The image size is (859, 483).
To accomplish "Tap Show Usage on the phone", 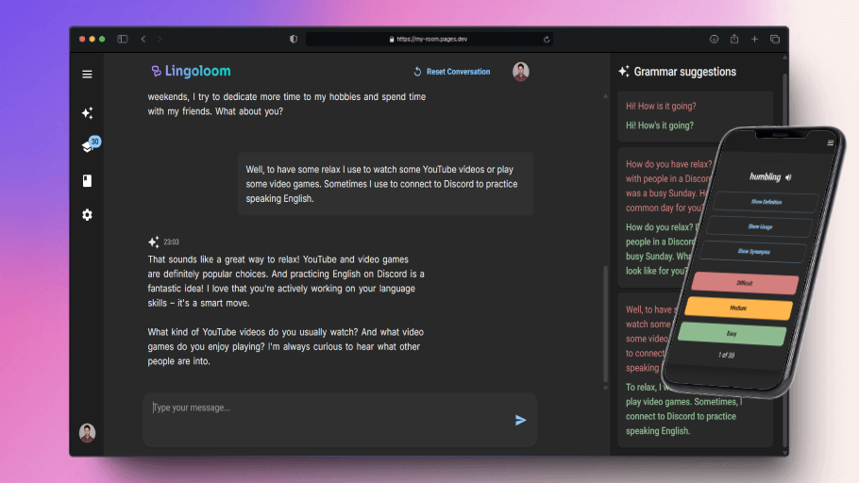I will point(760,226).
